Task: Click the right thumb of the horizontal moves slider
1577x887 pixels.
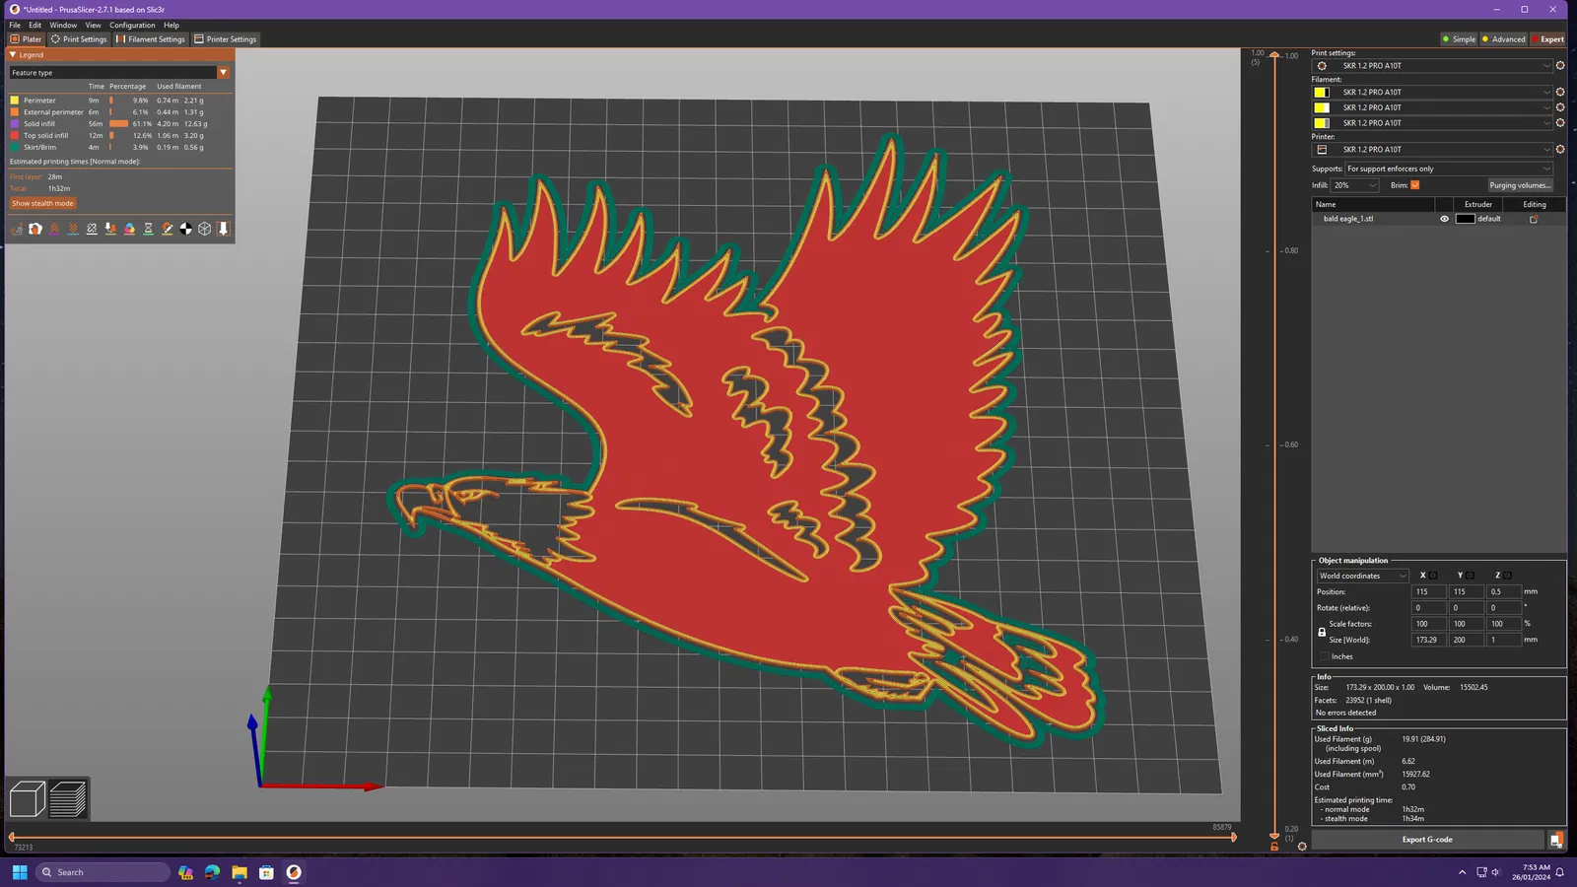Action: pyautogui.click(x=1233, y=838)
